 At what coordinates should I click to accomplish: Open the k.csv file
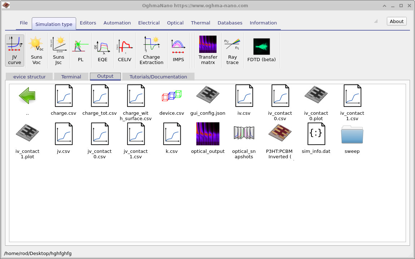tap(171, 138)
